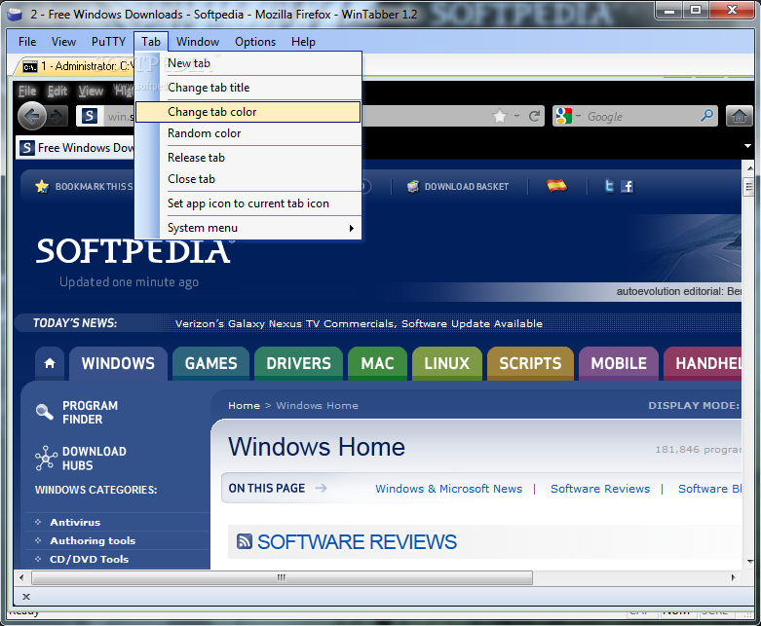Choose Change tab color

pyautogui.click(x=248, y=112)
